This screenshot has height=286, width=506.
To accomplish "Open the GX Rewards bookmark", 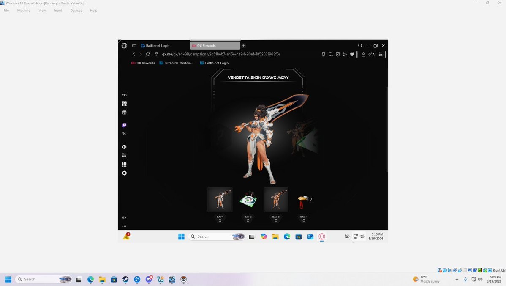I will (x=143, y=63).
